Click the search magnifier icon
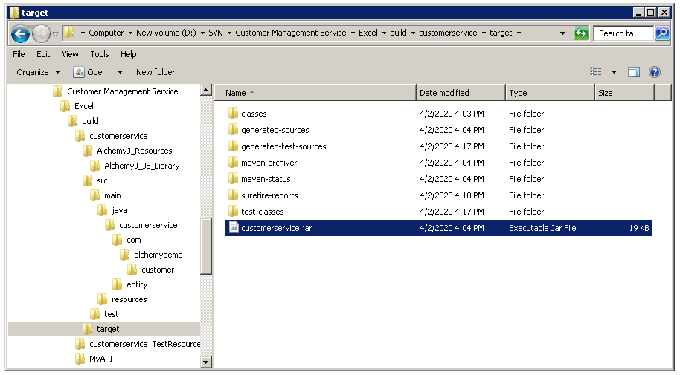This screenshot has height=375, width=680. (661, 33)
